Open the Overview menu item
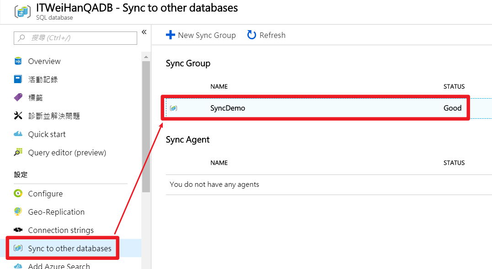492x269 pixels. 44,61
